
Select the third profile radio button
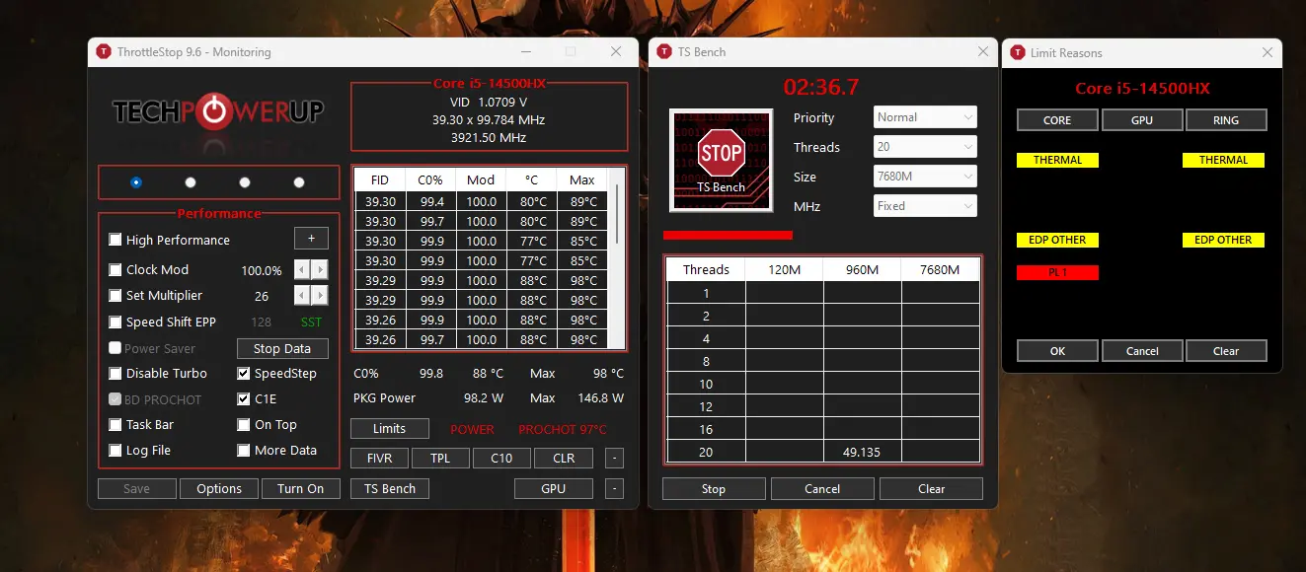tap(245, 182)
